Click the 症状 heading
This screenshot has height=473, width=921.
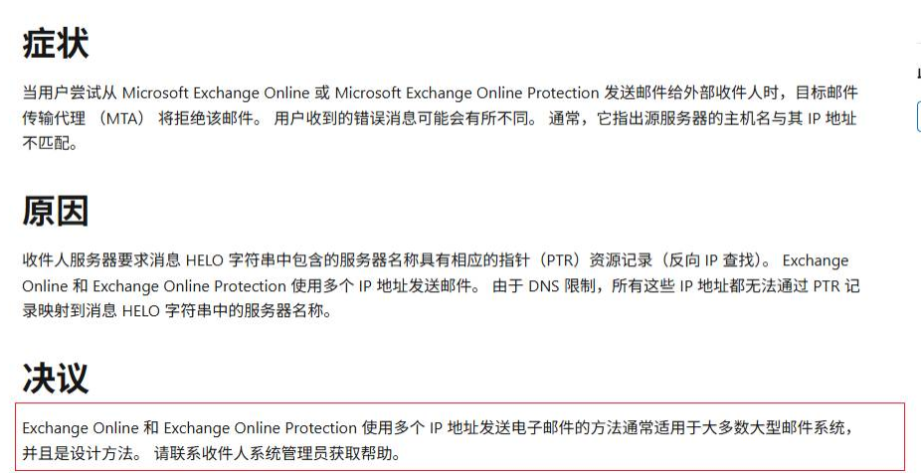tap(56, 44)
